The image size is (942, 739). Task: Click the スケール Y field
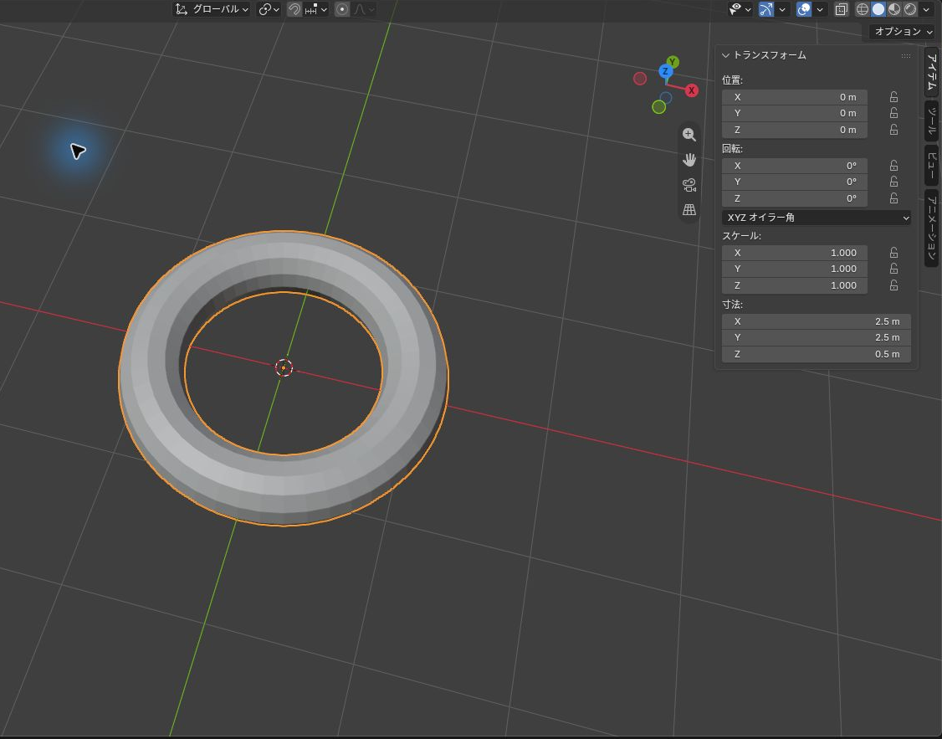click(794, 269)
